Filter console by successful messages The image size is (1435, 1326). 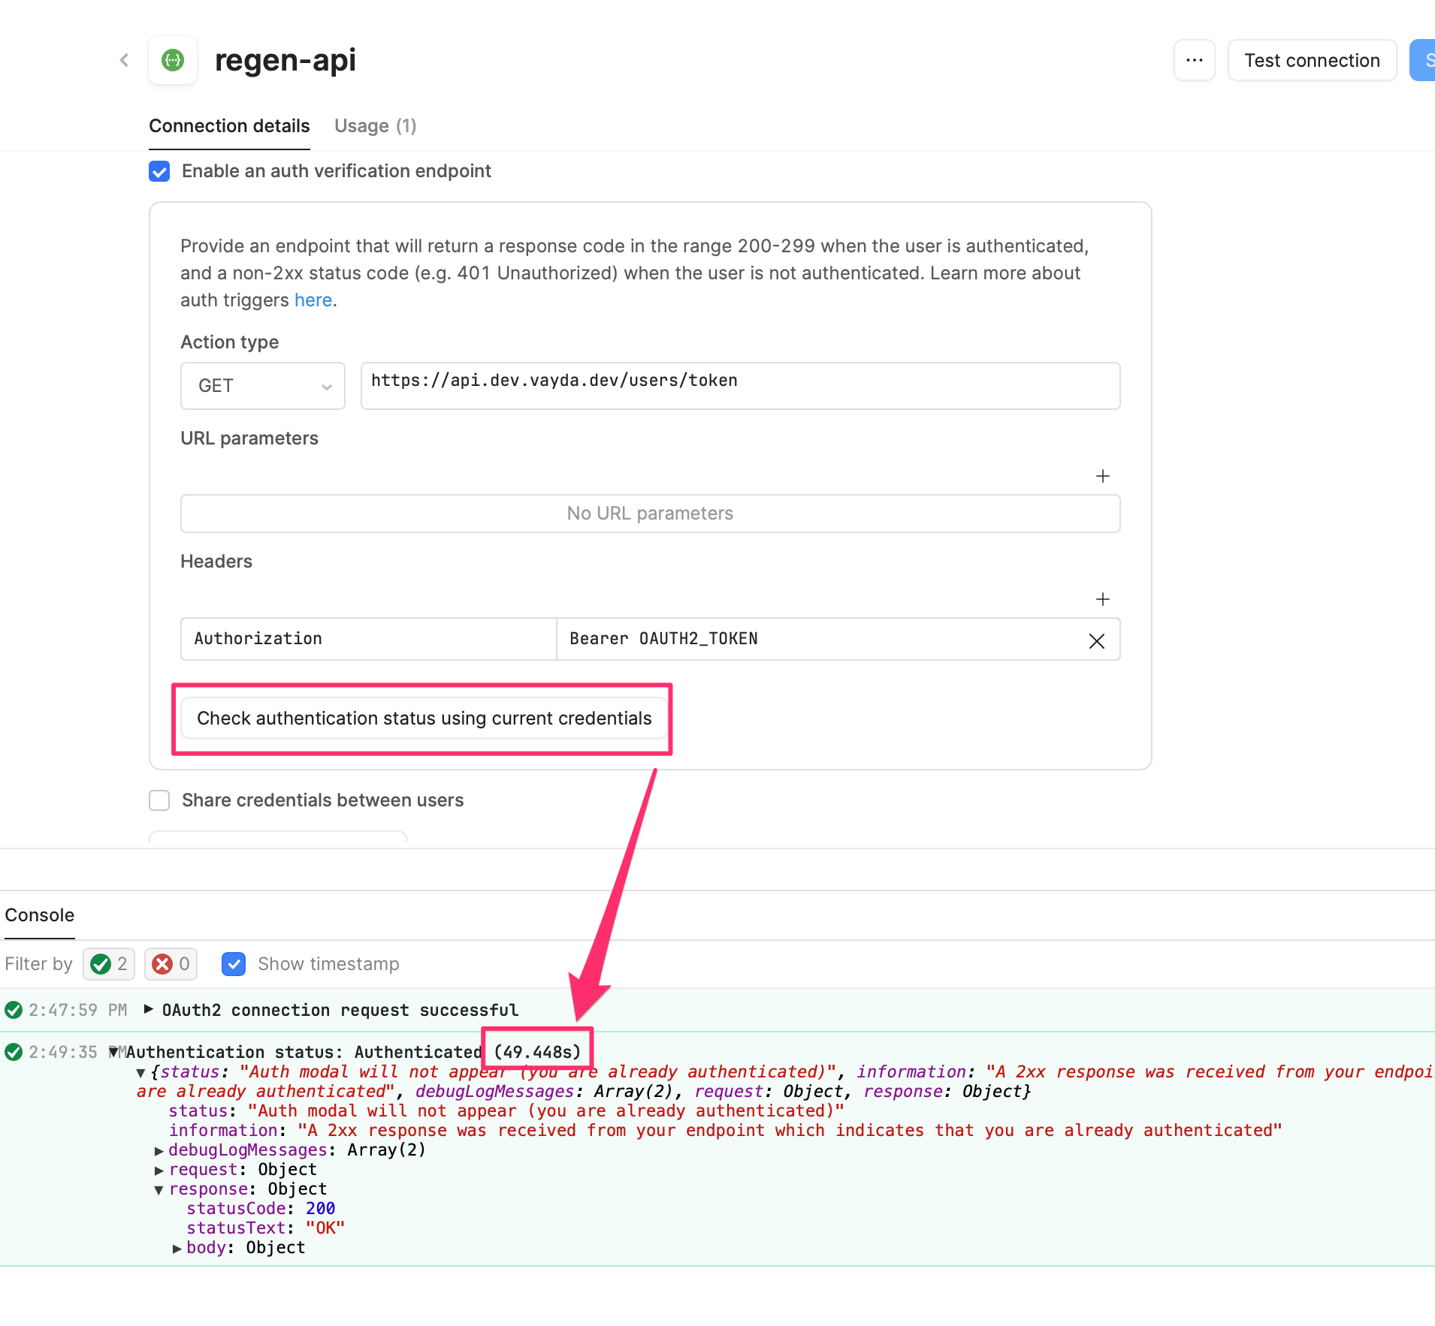tap(108, 963)
